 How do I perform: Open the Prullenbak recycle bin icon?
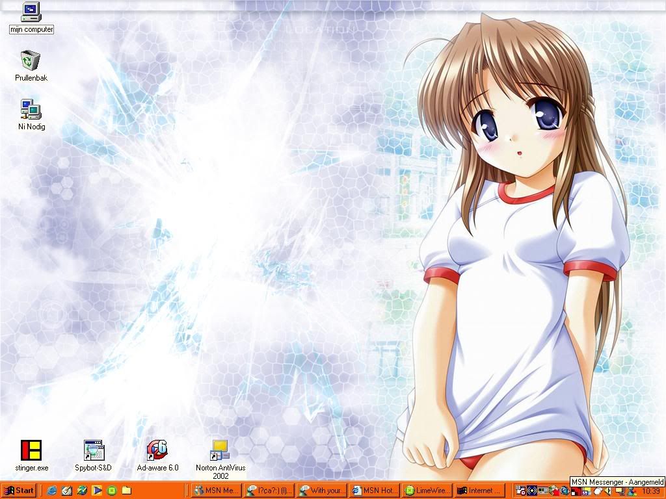(x=31, y=66)
